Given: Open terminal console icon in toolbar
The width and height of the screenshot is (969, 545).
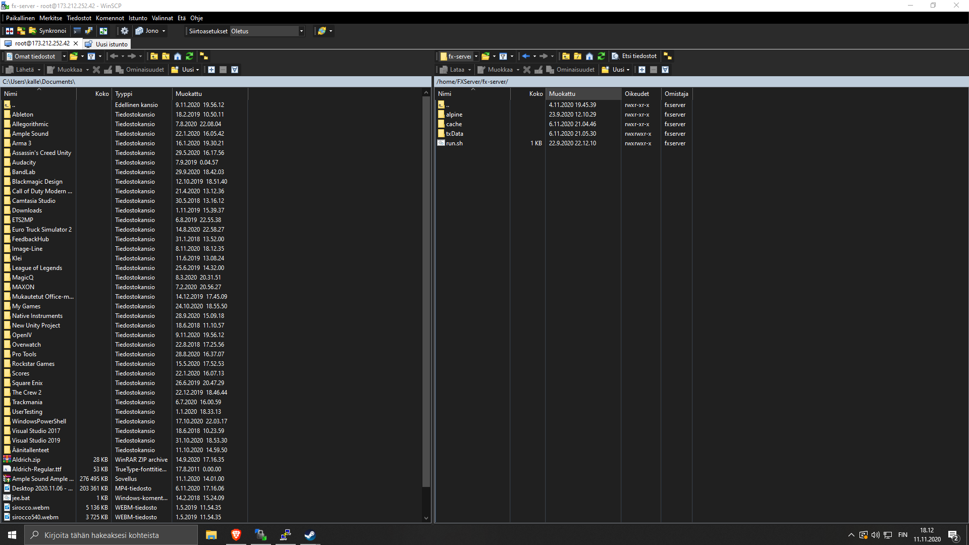Looking at the screenshot, I should pyautogui.click(x=77, y=31).
